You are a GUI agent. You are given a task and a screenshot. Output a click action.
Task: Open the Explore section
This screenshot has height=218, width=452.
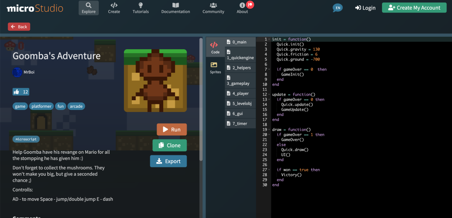click(x=88, y=8)
